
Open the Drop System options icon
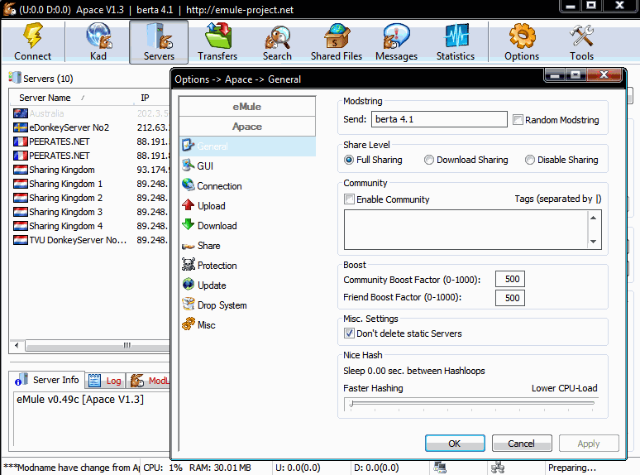click(x=188, y=305)
